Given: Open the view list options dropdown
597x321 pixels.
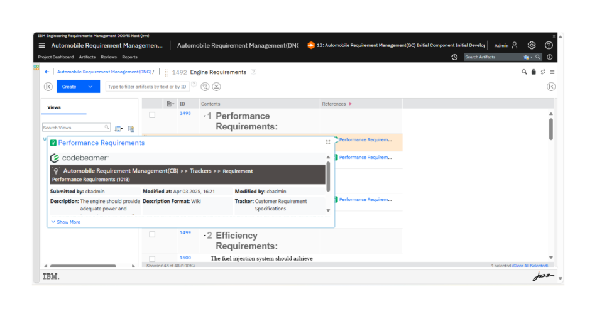Looking at the screenshot, I should [119, 129].
